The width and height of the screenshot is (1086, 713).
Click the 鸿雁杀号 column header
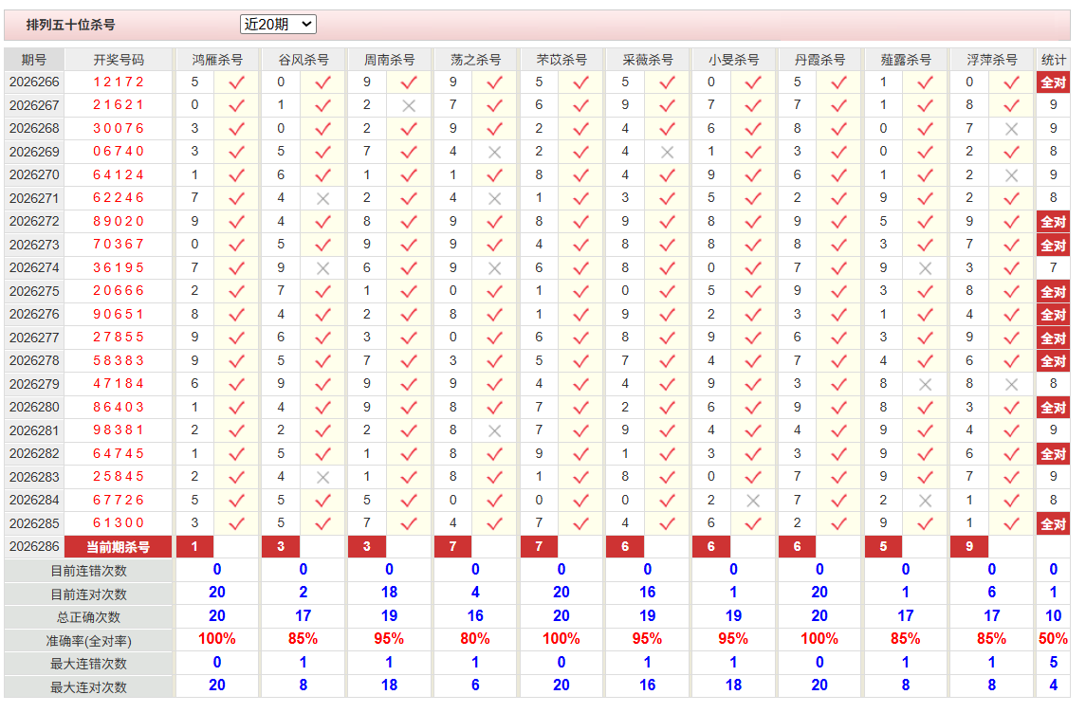(217, 61)
